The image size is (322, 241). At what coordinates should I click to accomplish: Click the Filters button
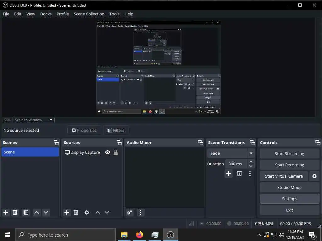pos(116,130)
